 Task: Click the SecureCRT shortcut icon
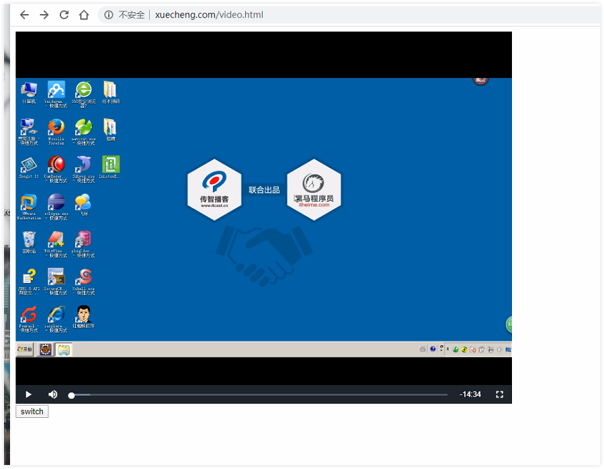tap(56, 282)
